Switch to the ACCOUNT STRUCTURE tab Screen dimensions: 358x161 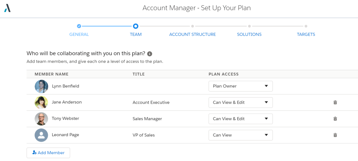[x=192, y=35]
